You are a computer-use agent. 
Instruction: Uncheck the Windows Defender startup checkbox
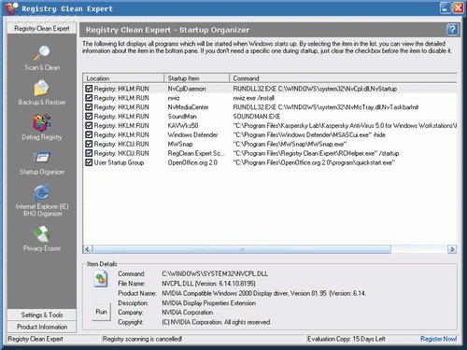coord(89,134)
